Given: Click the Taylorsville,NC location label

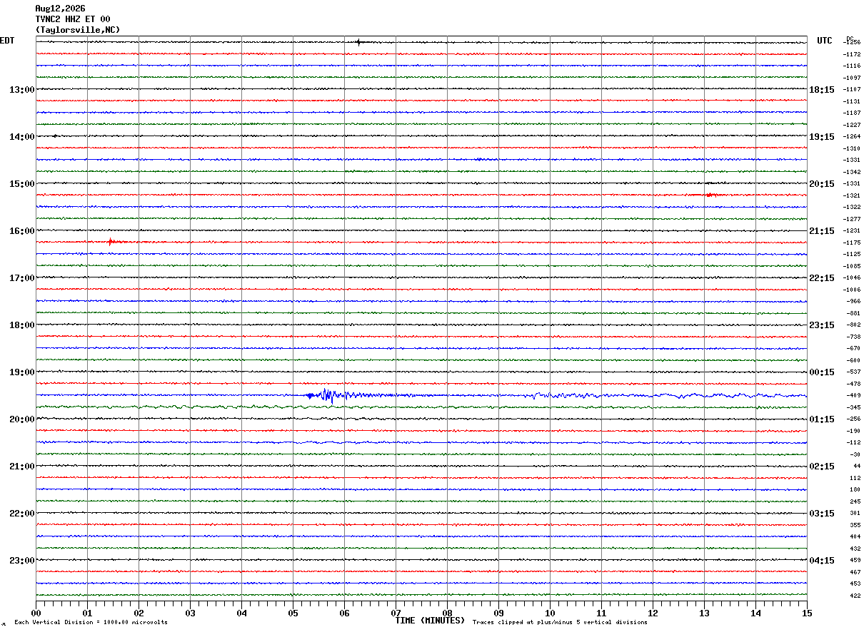Looking at the screenshot, I should (78, 30).
